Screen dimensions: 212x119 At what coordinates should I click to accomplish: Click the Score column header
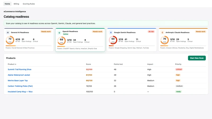(89, 64)
